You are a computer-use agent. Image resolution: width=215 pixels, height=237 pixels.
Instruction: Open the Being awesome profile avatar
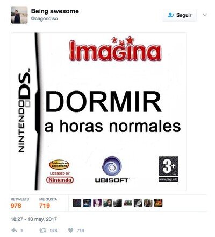coord(19,15)
